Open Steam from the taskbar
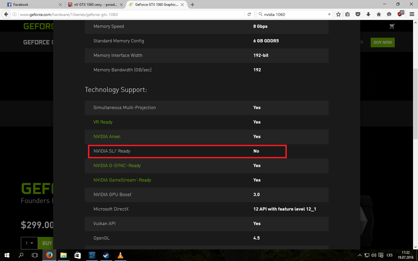Screen dimensions: 418x261 pos(106,255)
